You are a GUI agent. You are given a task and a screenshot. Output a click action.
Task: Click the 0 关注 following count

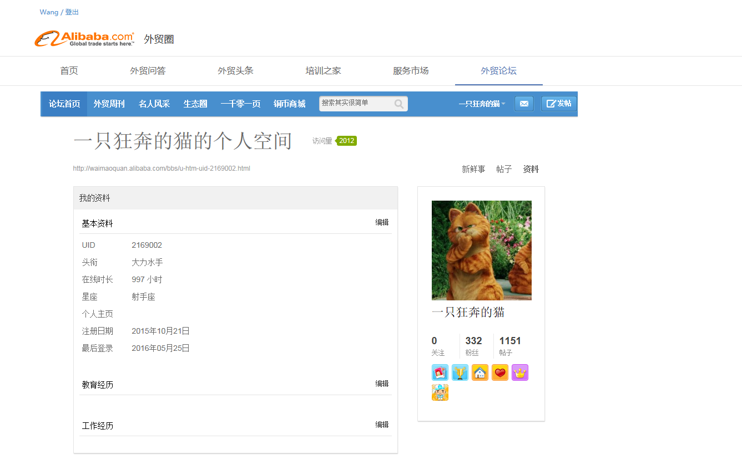click(438, 346)
